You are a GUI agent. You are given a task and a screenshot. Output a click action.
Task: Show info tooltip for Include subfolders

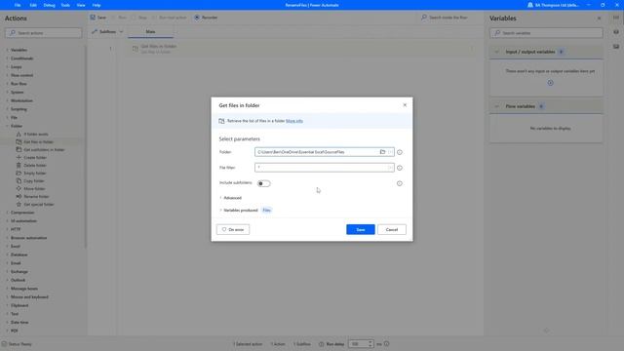click(x=400, y=183)
